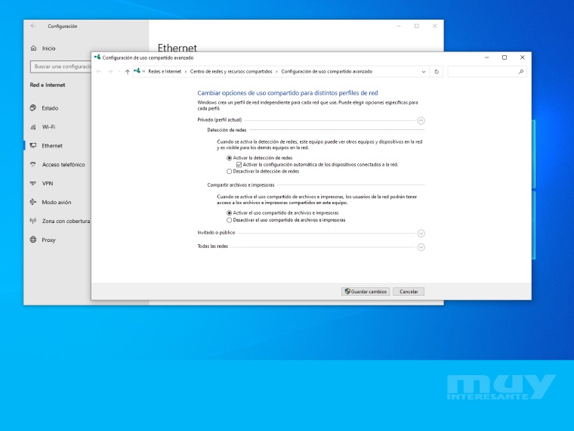Open the address bar history dropdown

[424, 72]
